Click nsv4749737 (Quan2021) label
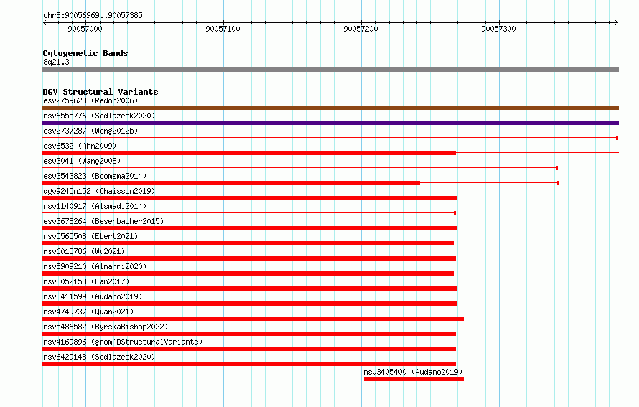639x407 pixels. pos(88,312)
